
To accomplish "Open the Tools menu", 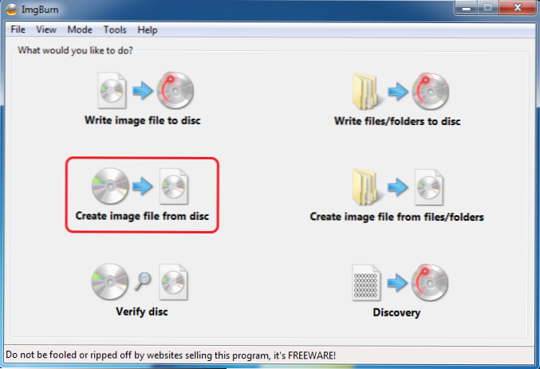I will click(115, 29).
